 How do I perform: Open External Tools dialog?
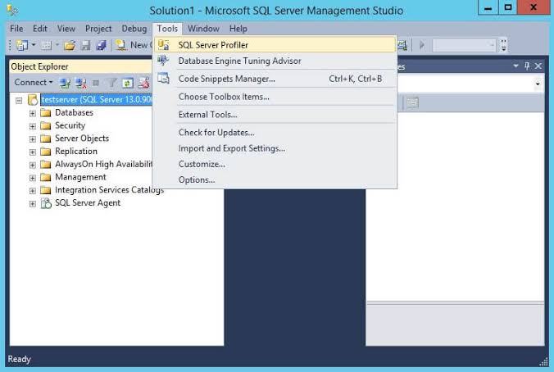[x=275, y=115]
